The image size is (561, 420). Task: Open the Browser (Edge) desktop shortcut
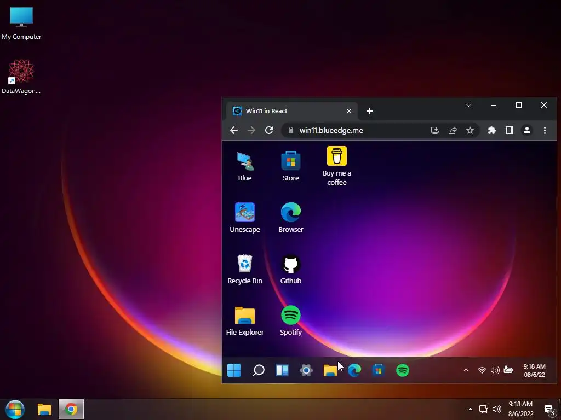[x=290, y=218]
